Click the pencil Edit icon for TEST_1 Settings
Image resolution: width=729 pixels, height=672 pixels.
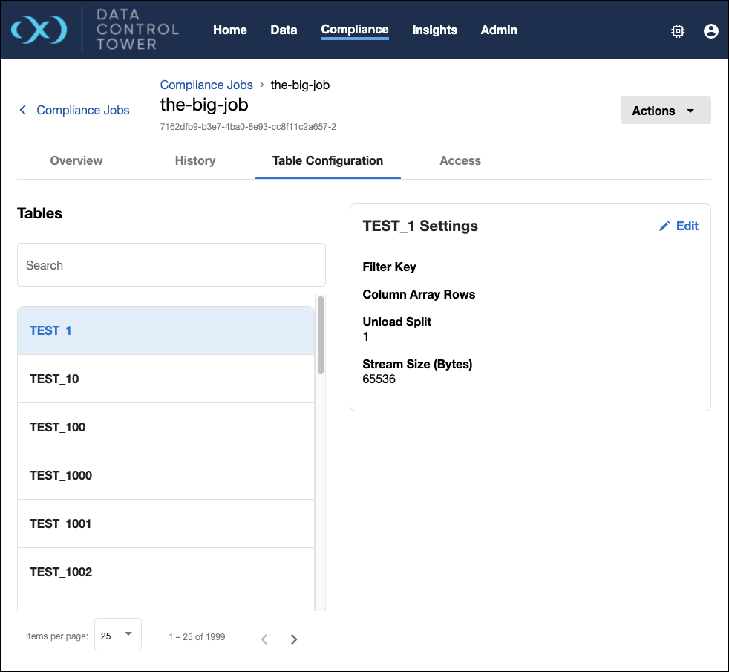664,226
